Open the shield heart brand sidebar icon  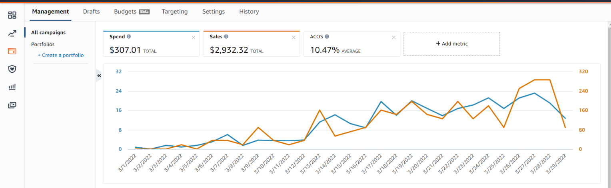tap(12, 69)
